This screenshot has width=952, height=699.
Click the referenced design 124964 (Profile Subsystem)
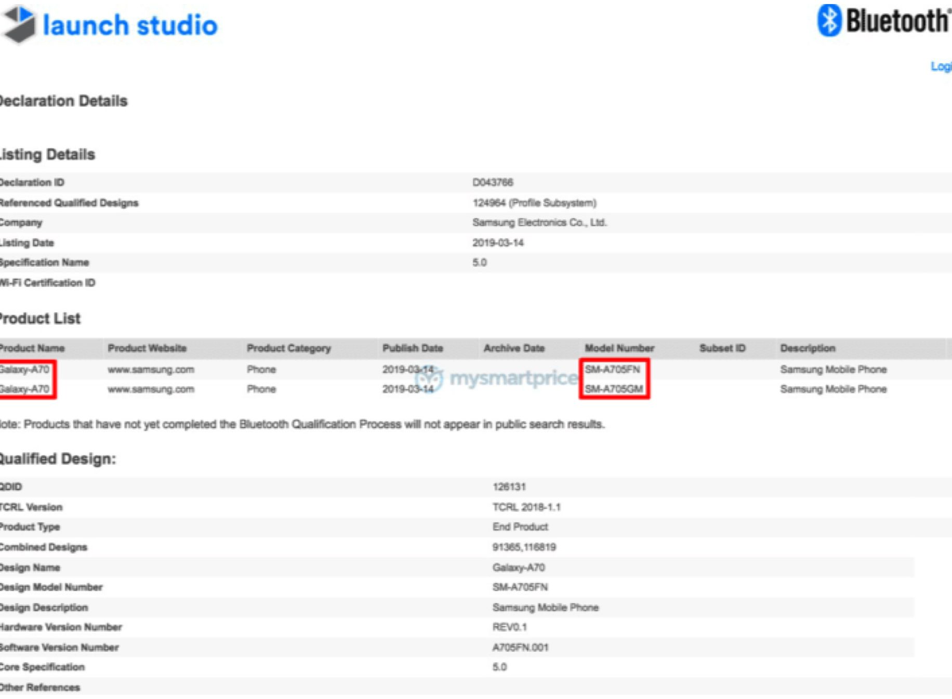pos(534,203)
